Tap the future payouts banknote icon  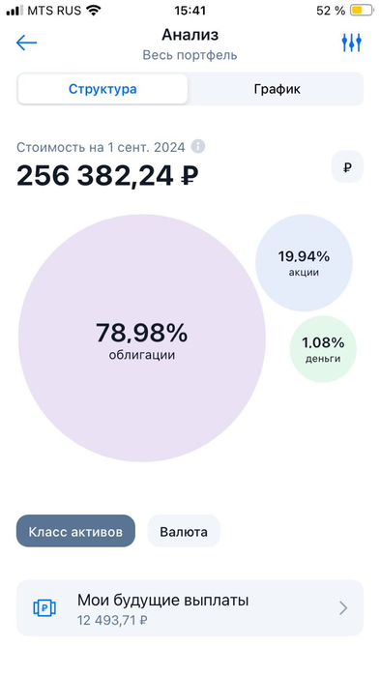coord(44,608)
